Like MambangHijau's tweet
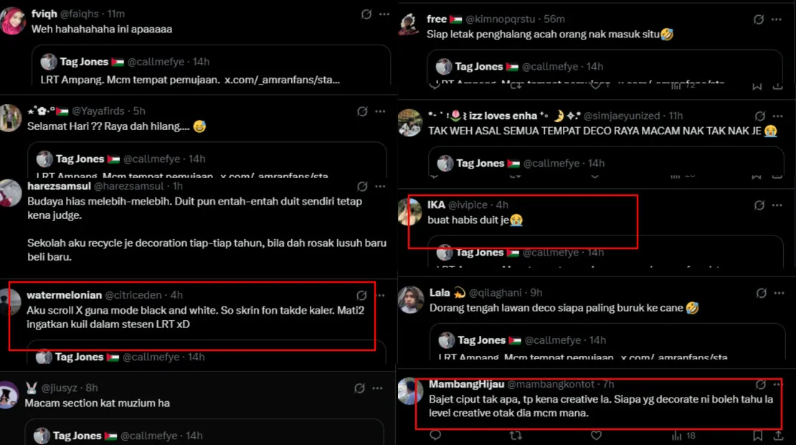This screenshot has height=445, width=796. pos(597,435)
